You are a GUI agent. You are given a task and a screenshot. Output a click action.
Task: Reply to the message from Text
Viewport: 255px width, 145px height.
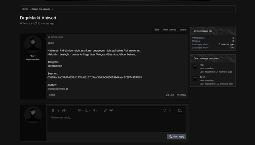coord(182,95)
